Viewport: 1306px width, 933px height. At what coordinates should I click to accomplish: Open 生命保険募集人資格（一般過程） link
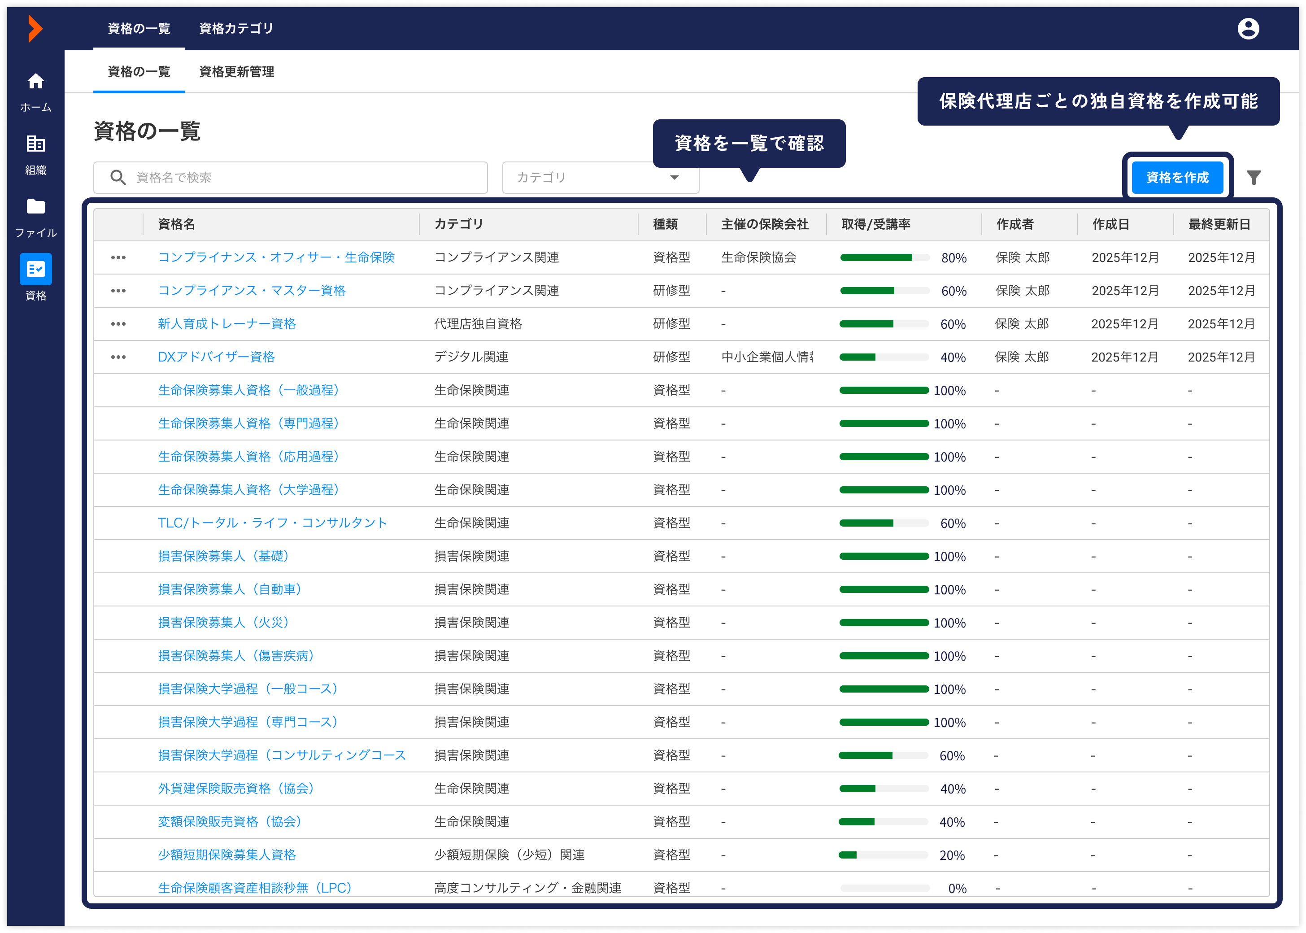248,391
